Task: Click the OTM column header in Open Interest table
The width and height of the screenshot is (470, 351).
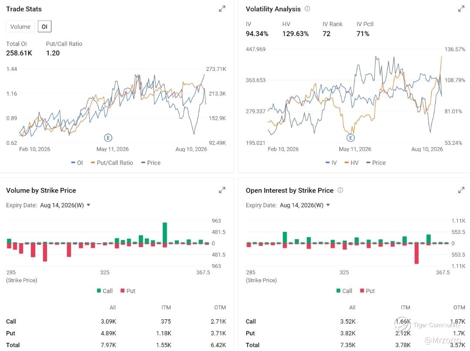Action: coord(459,308)
